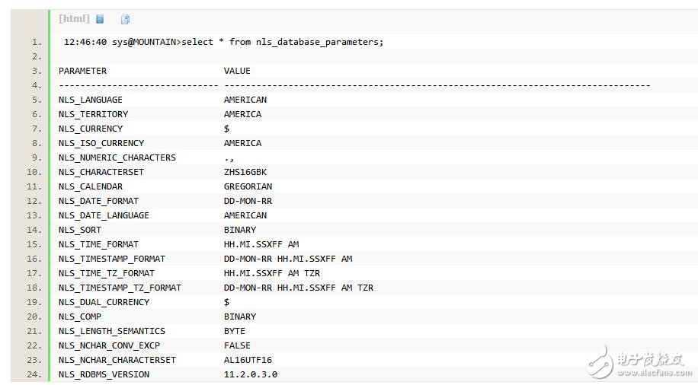Click the NLS_TIMESTAMP_TZ_FORMAT parameter name
Image resolution: width=698 pixels, height=385 pixels.
tap(120, 288)
